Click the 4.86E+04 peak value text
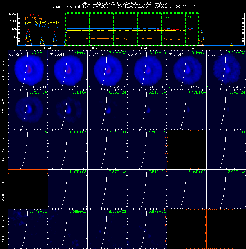 click(157, 132)
